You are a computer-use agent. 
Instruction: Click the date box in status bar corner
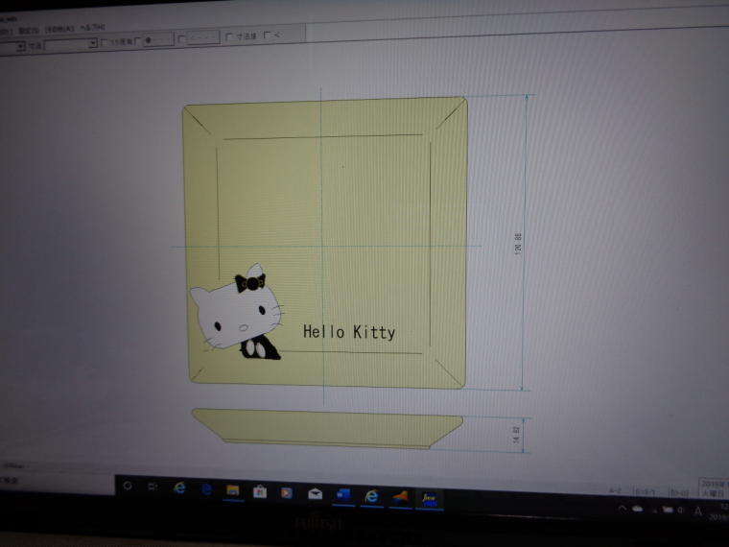tap(714, 488)
